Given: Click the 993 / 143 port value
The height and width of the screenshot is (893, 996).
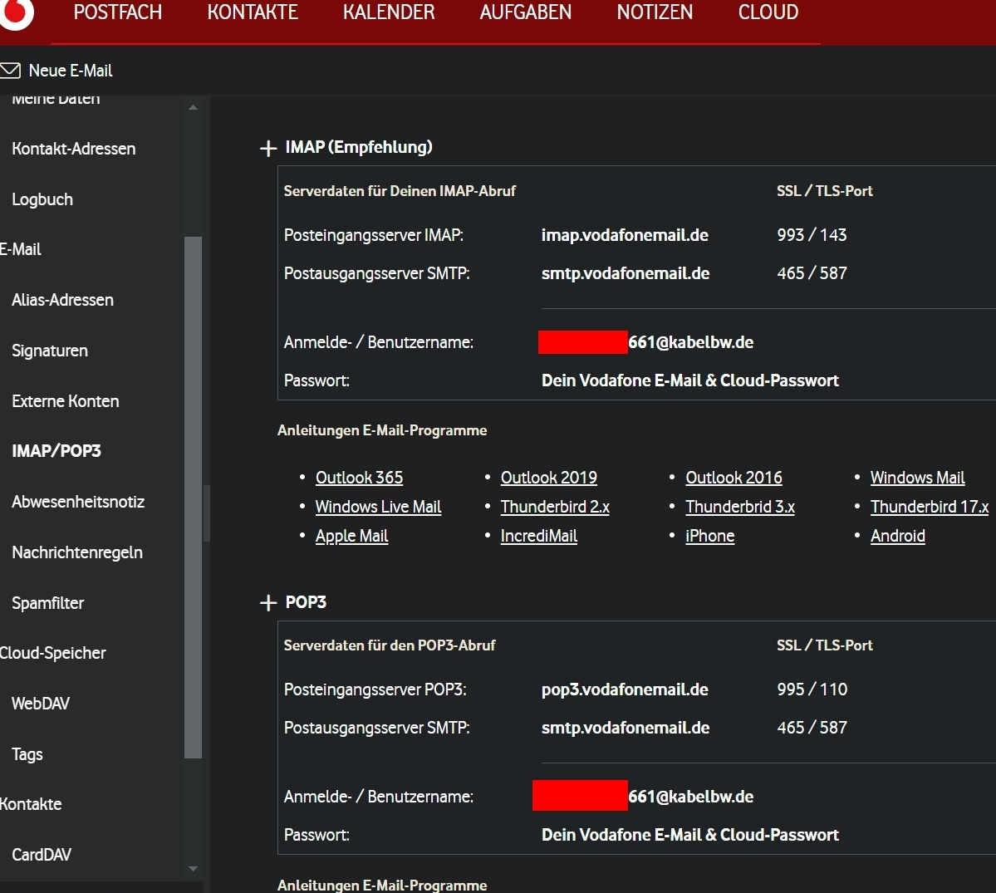Looking at the screenshot, I should (812, 235).
